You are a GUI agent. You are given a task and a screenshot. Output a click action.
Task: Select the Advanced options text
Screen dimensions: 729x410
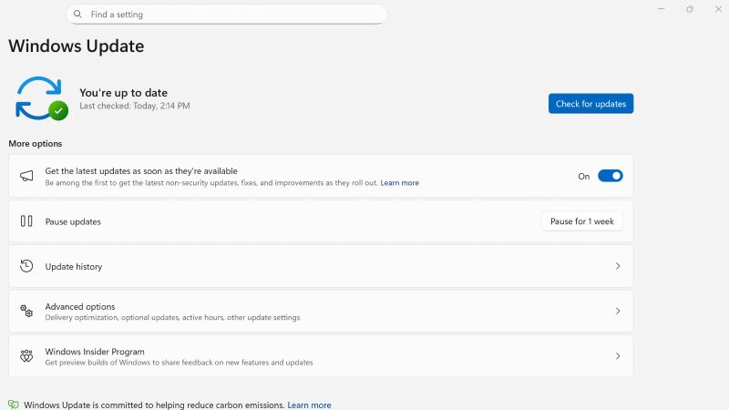click(x=80, y=306)
